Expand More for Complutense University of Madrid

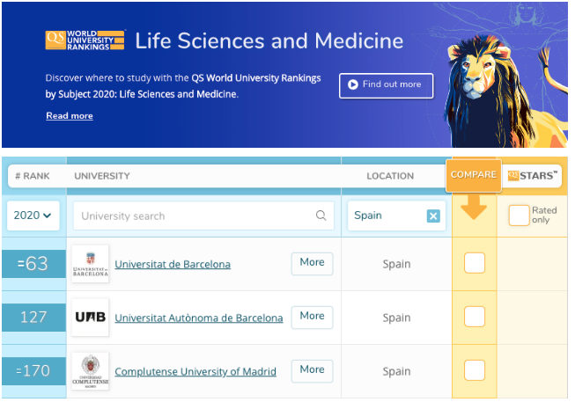pyautogui.click(x=312, y=369)
